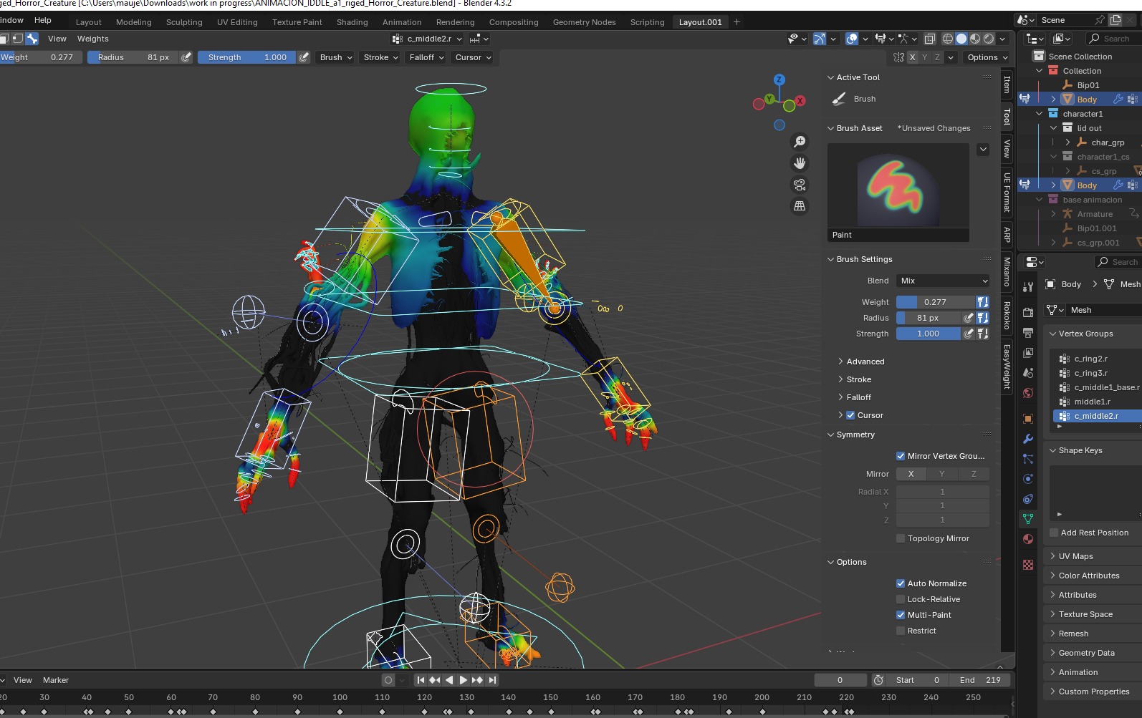Toggle X-ray view icon
1142x718 pixels.
(x=929, y=39)
